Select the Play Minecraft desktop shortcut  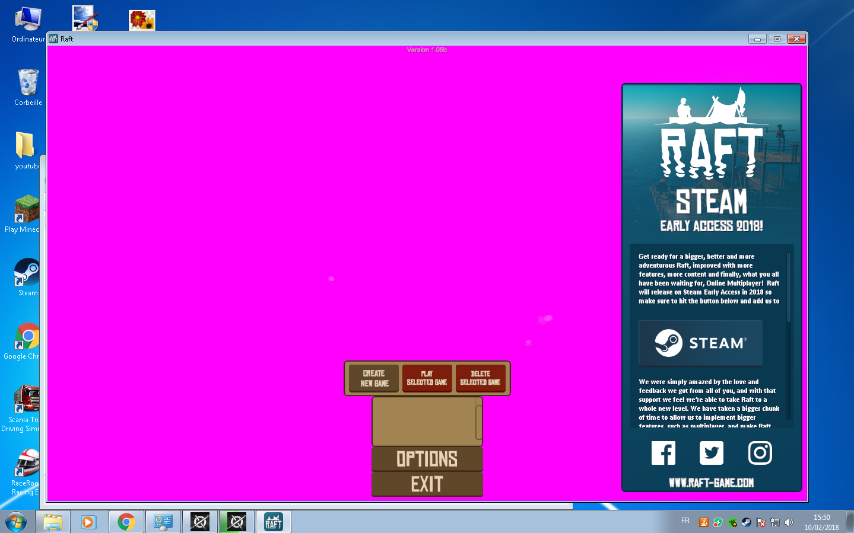coord(23,214)
